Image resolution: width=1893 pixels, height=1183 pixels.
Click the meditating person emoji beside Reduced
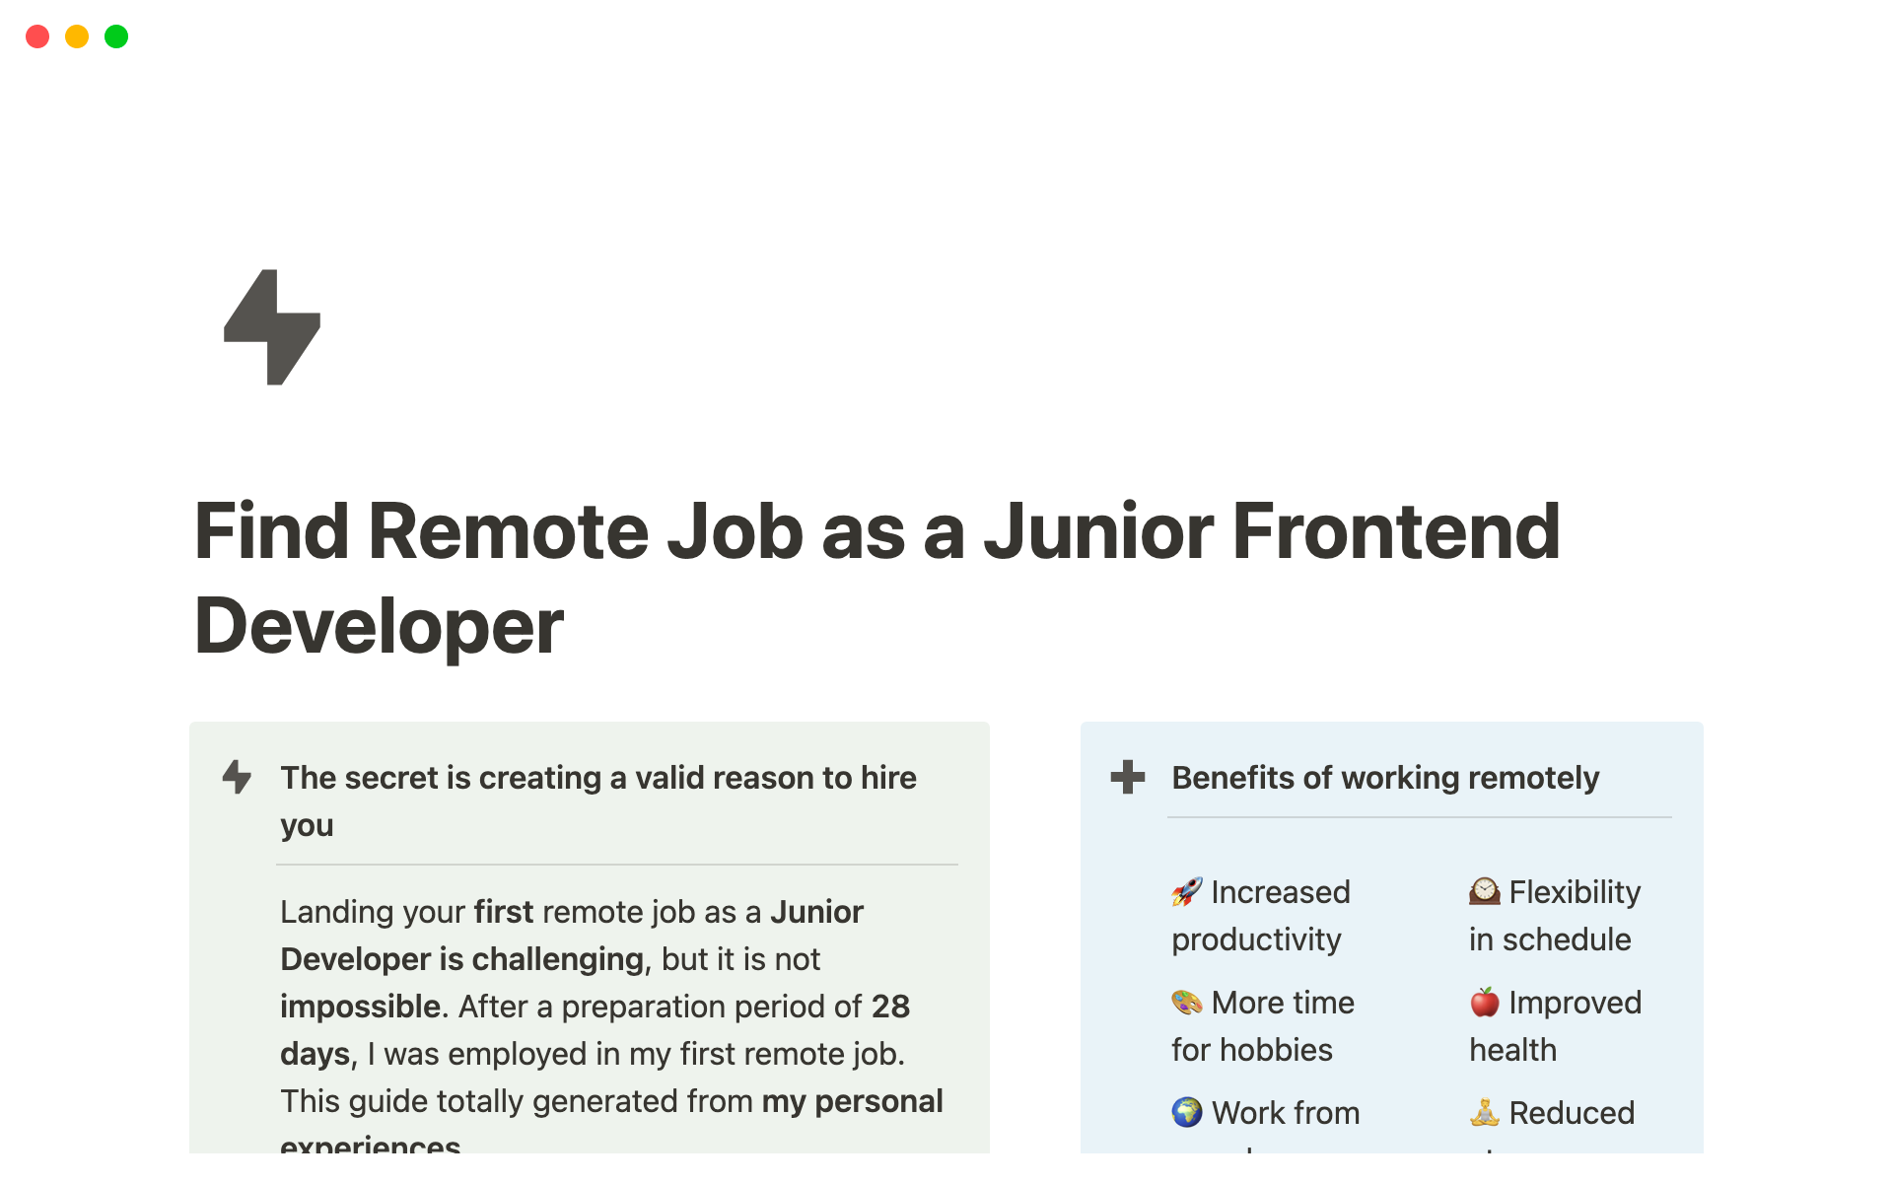point(1484,1113)
